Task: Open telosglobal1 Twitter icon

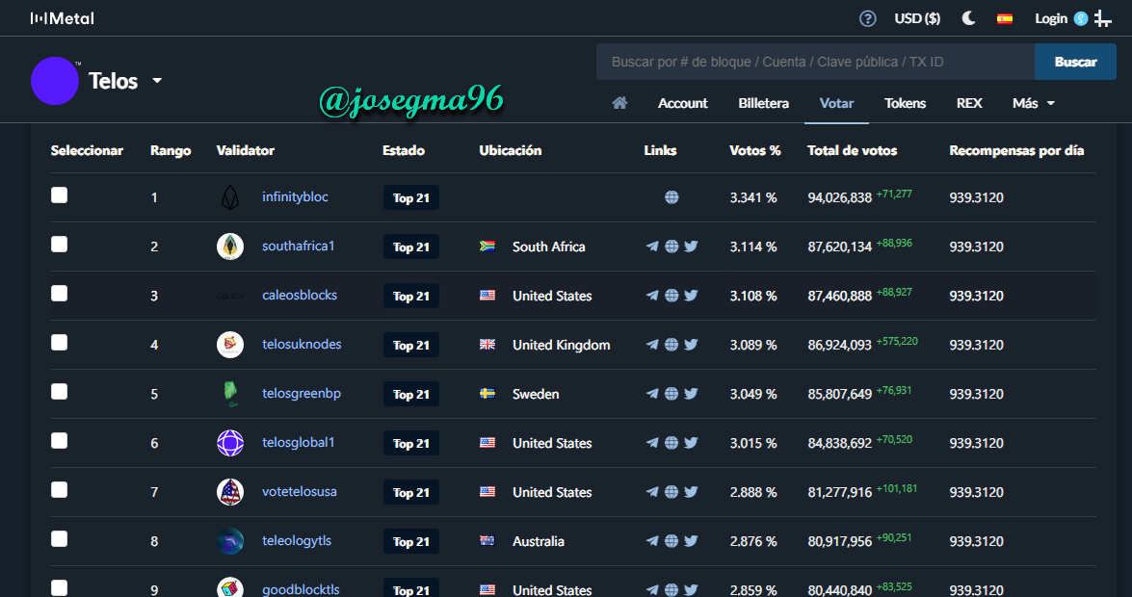Action: (x=691, y=443)
